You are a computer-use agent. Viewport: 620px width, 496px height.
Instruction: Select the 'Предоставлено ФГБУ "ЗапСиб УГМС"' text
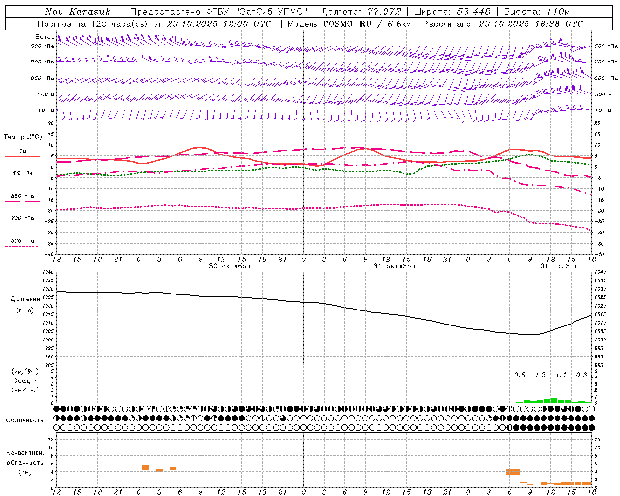pos(219,12)
